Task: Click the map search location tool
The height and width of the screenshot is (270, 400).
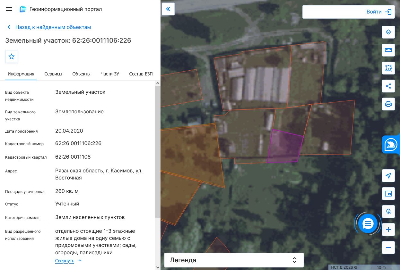Action: [x=388, y=212]
